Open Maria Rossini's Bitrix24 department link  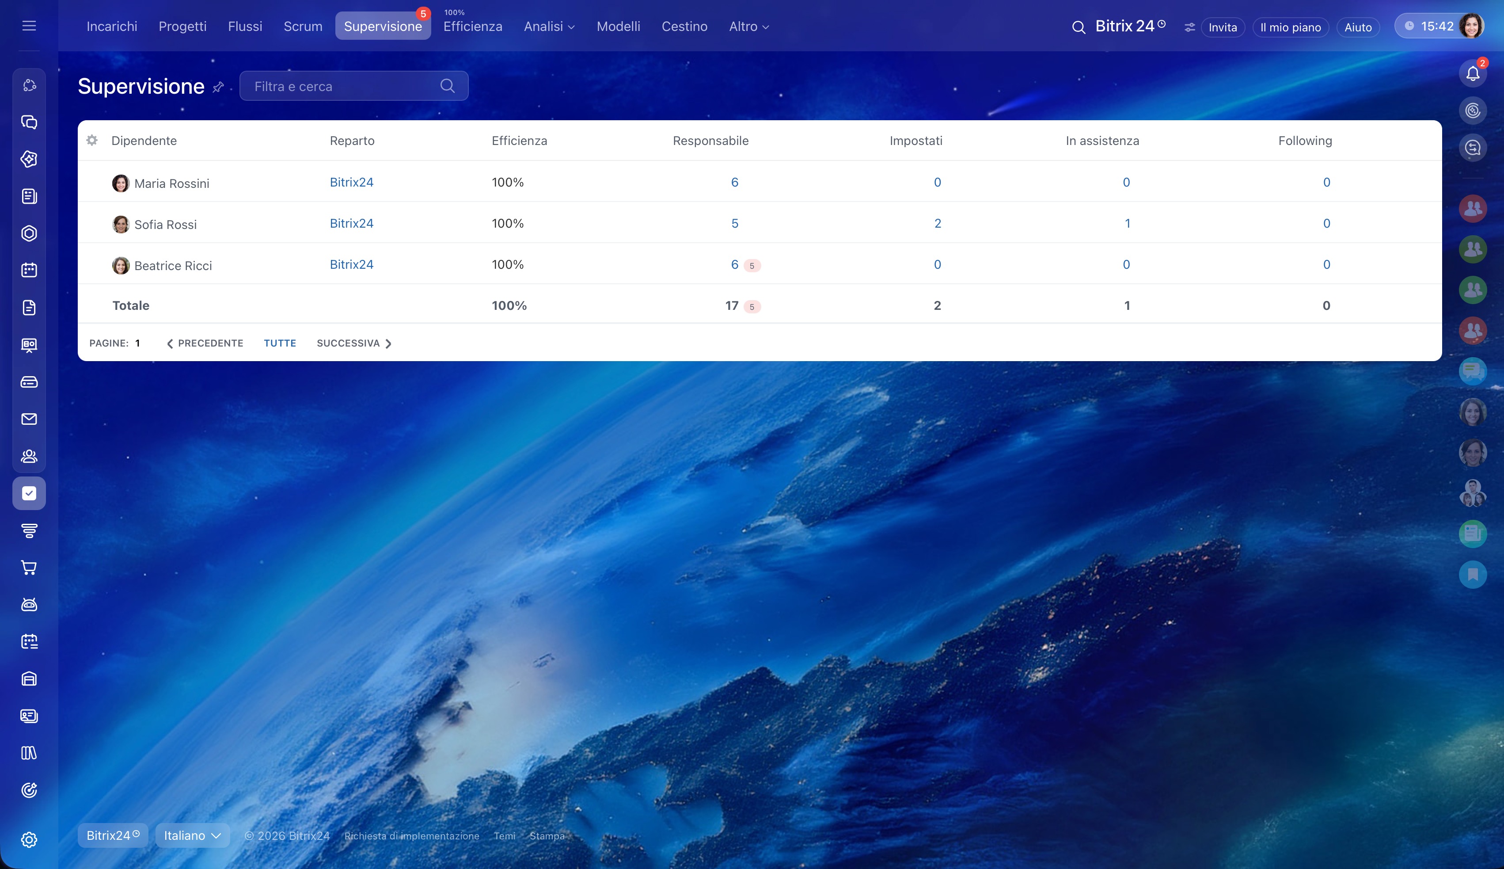pyautogui.click(x=351, y=182)
